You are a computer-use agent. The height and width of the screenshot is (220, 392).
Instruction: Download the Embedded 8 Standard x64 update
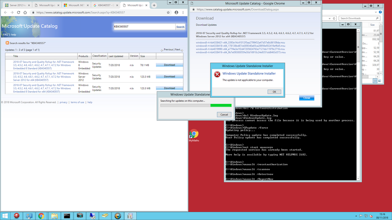pos(169,88)
